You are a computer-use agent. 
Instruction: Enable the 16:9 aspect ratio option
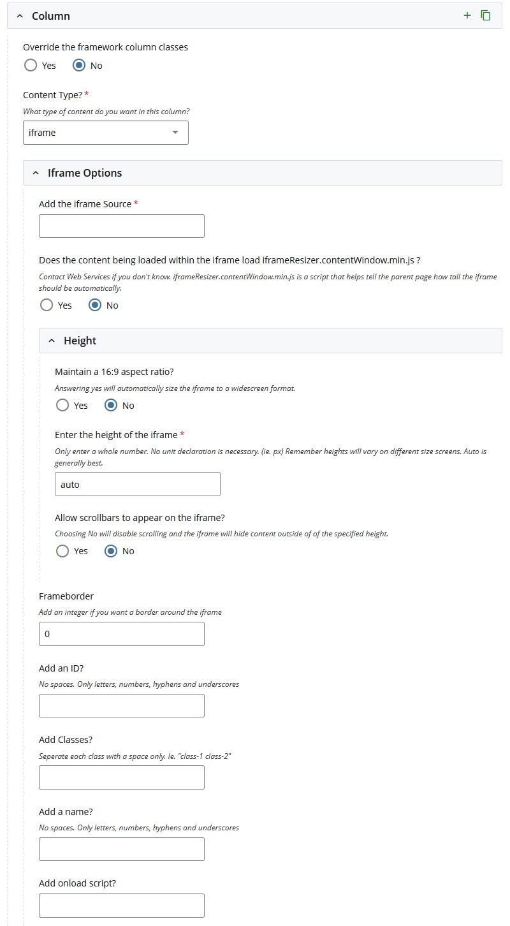(62, 405)
